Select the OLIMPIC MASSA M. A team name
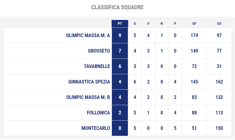Image resolution: width=235 pixels, height=140 pixels. click(88, 35)
